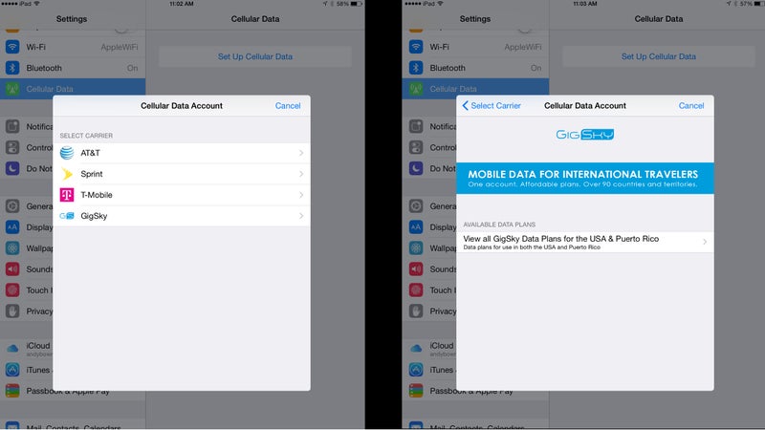The width and height of the screenshot is (765, 430).
Task: Select the T-Mobile carrier name
Action: coord(97,195)
